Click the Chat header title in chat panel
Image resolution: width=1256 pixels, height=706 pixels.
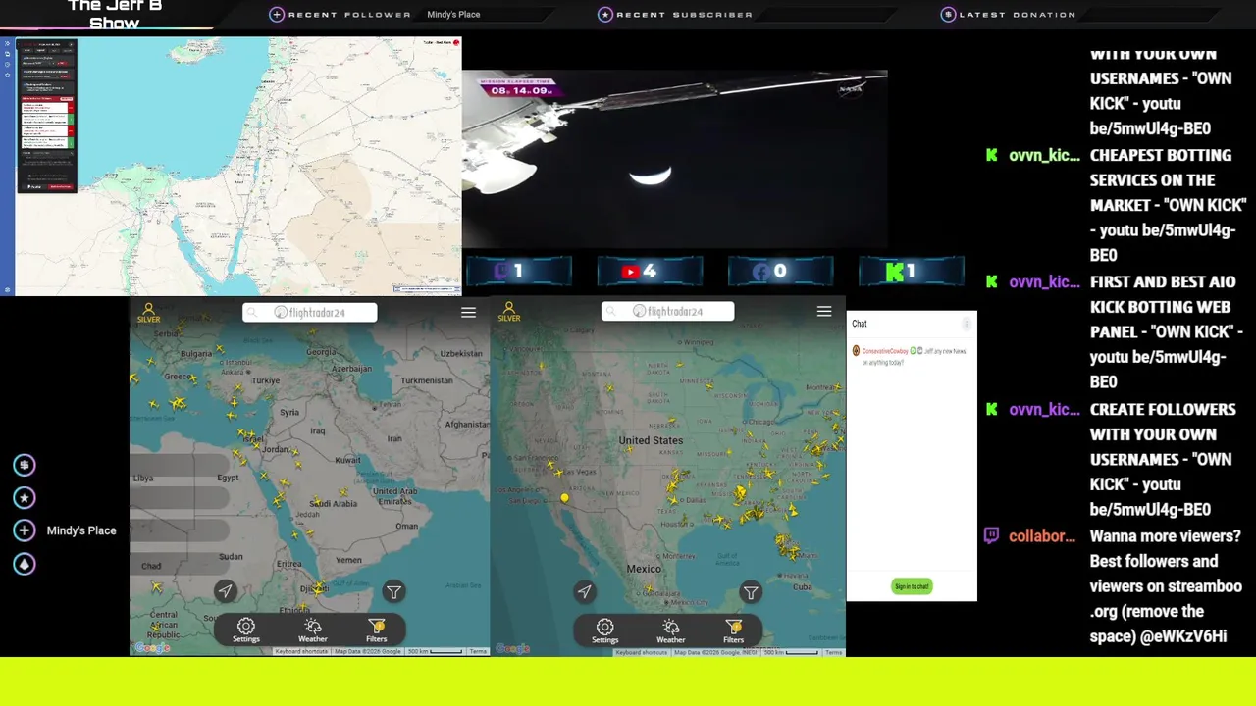click(x=860, y=324)
